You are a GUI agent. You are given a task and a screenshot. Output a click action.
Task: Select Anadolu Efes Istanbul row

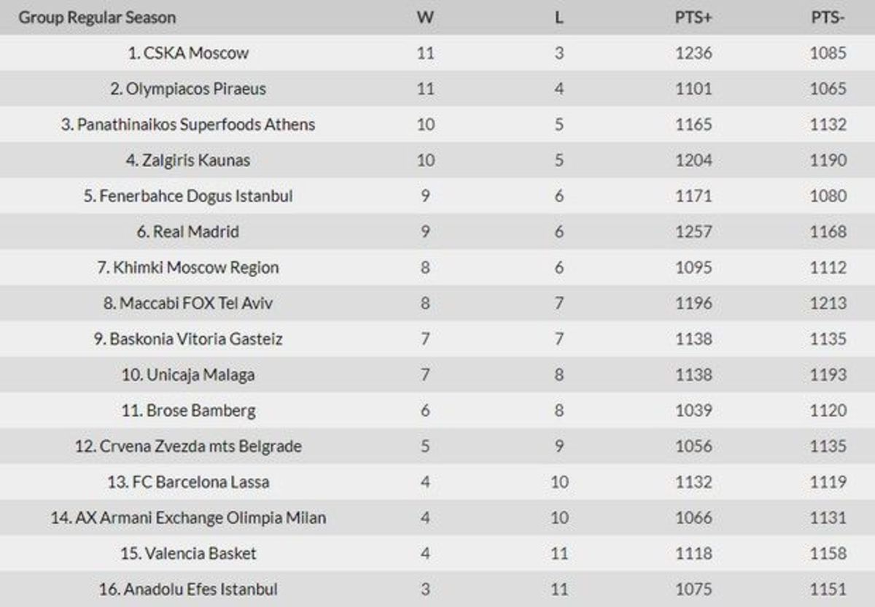[x=437, y=589]
